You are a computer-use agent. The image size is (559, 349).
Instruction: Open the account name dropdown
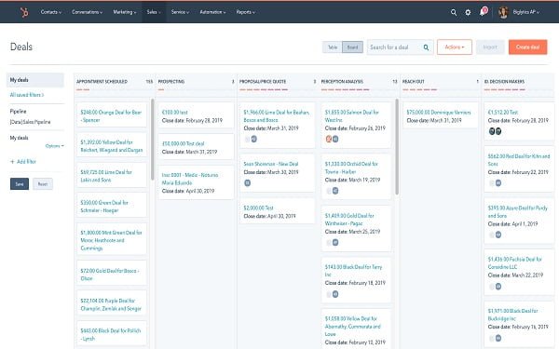[x=525, y=12]
